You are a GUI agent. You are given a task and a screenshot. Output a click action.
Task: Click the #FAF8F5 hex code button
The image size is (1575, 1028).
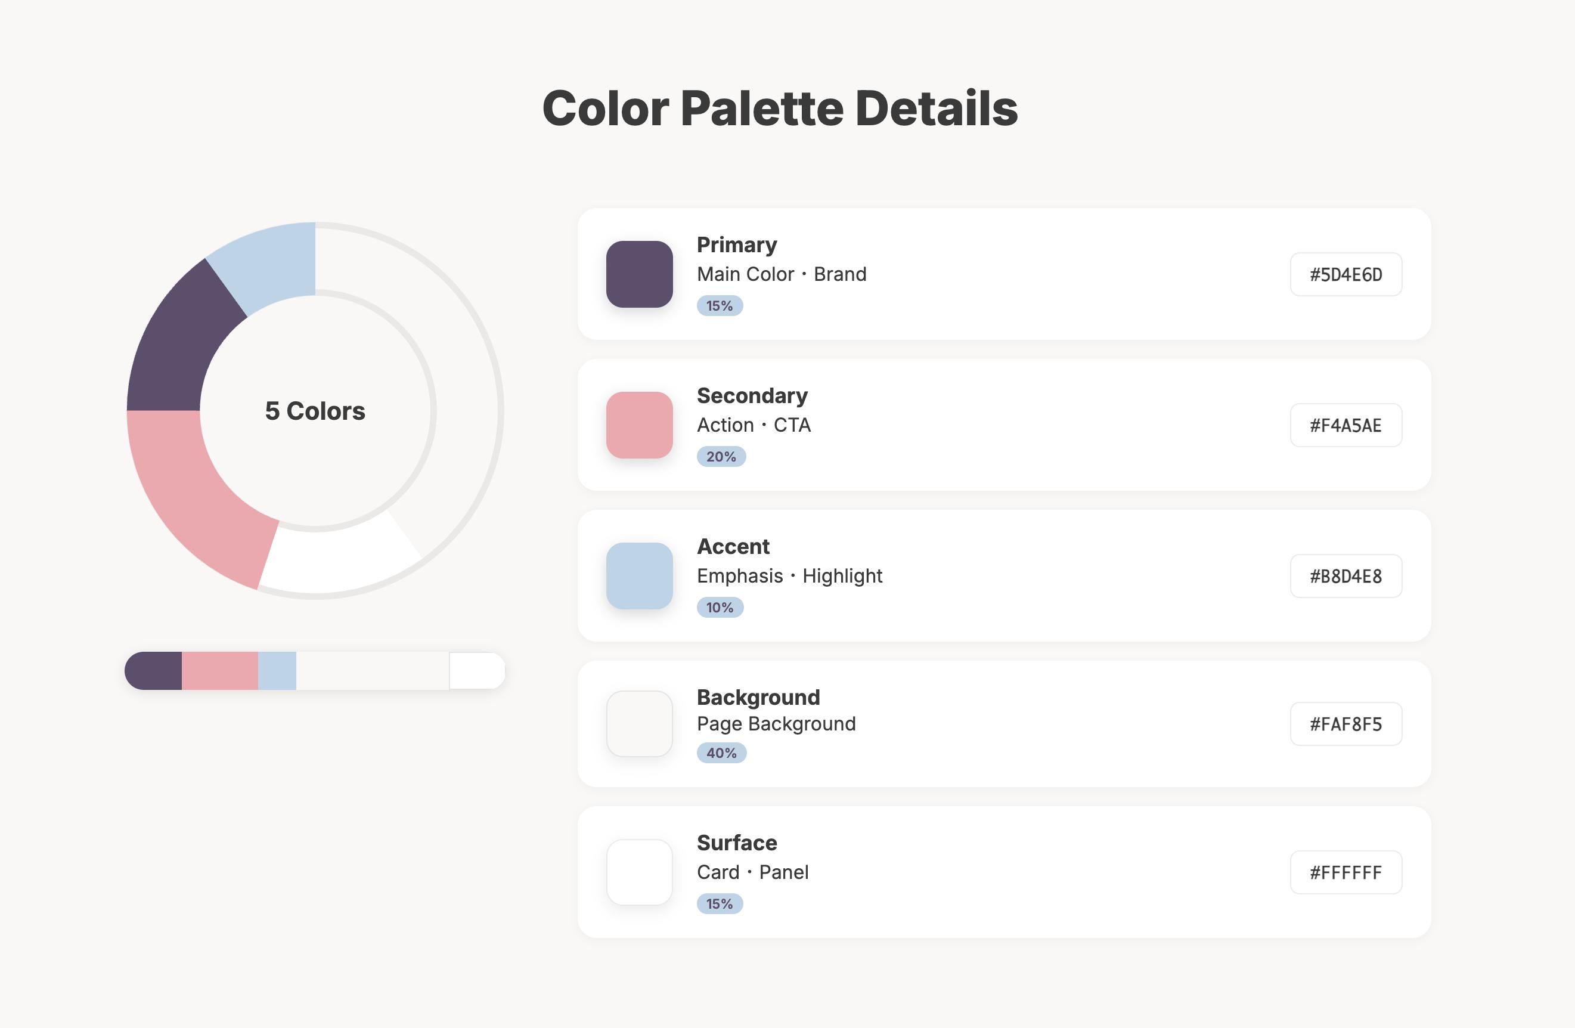(x=1345, y=723)
